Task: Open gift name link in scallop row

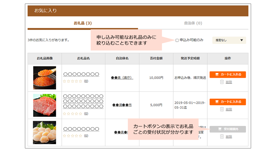Action: [x=81, y=129]
